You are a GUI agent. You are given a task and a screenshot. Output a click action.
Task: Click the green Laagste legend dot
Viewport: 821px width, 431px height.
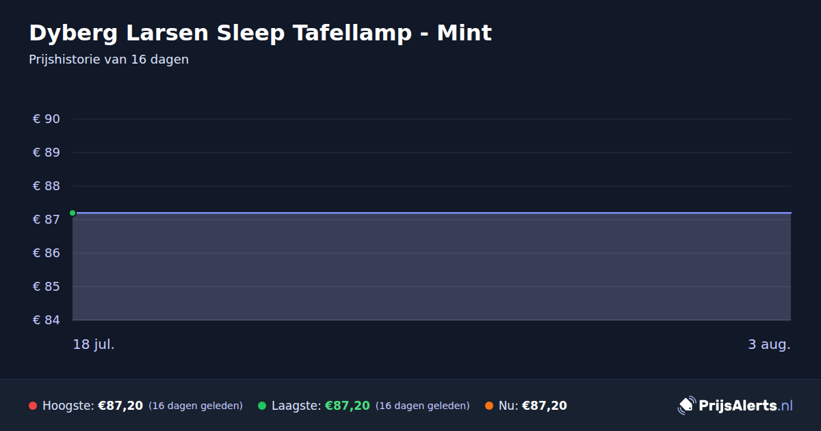[262, 406]
